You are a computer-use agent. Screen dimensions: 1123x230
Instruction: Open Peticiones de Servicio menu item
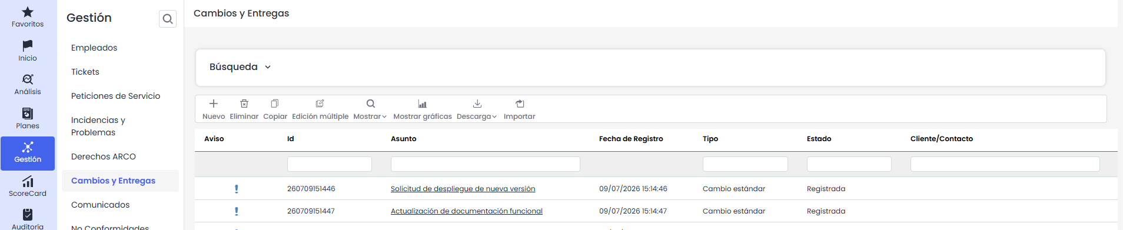point(115,96)
